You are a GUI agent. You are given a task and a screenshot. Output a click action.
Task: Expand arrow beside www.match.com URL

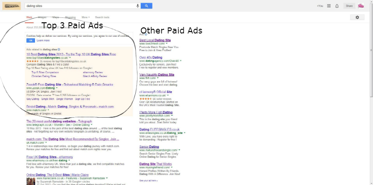[48, 110]
